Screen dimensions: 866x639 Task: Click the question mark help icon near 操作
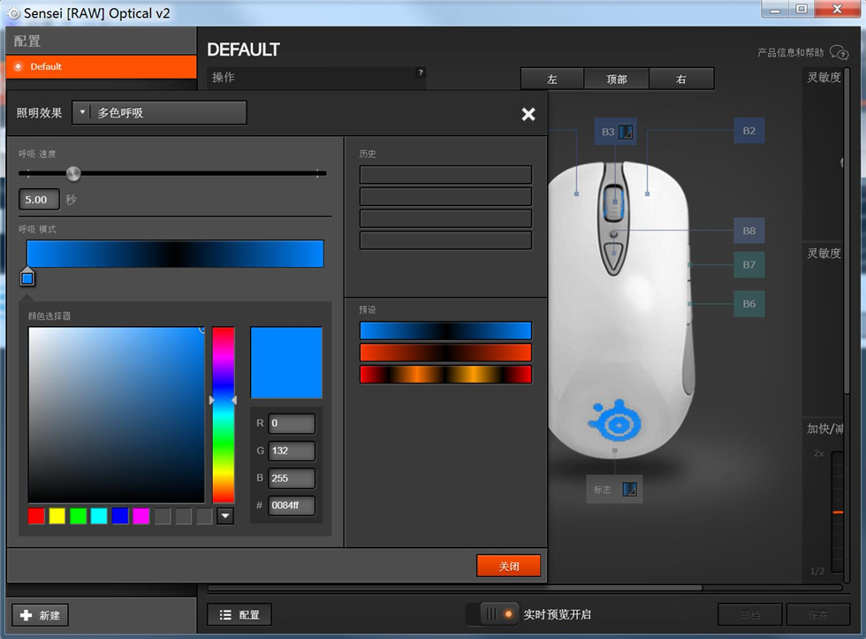pyautogui.click(x=421, y=72)
